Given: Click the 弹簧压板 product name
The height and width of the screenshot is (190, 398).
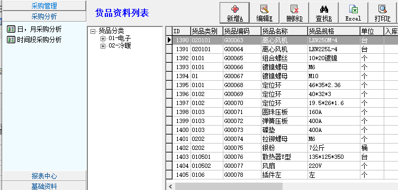Looking at the screenshot, I should click(285, 121).
